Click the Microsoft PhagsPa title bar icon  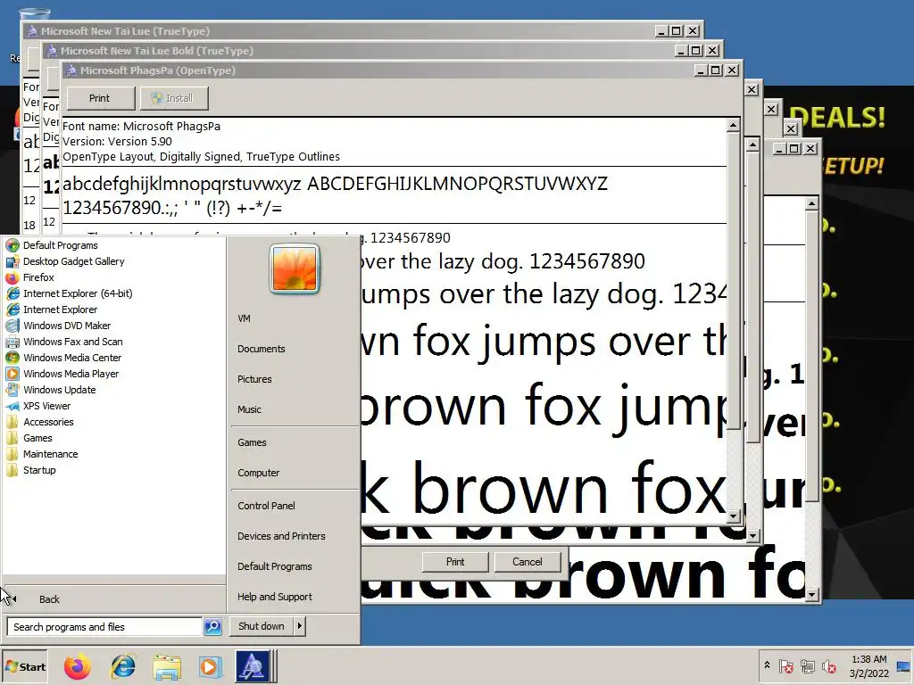71,70
